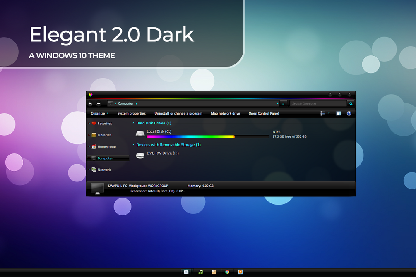Click Map network drive
Image resolution: width=416 pixels, height=277 pixels.
226,113
